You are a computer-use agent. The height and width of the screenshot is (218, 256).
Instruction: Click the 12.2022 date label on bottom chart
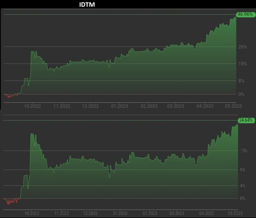(x=90, y=213)
